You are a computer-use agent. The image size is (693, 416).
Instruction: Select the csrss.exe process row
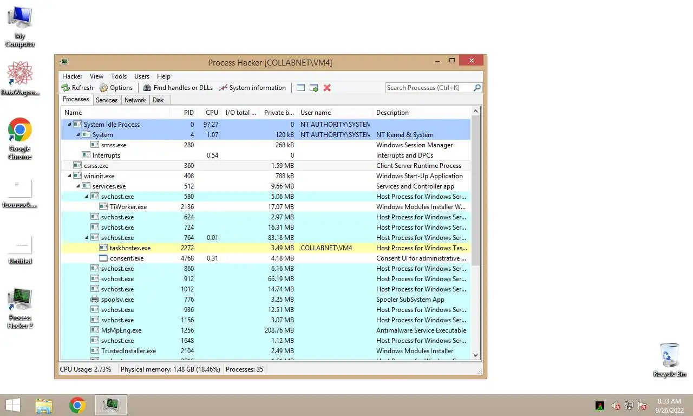point(266,166)
